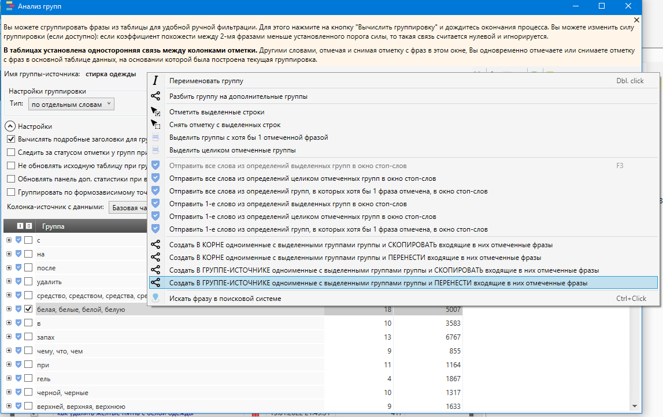Choose 'Искать фразу в поисковой системе'
This screenshot has height=417, width=663.
tap(403, 298)
